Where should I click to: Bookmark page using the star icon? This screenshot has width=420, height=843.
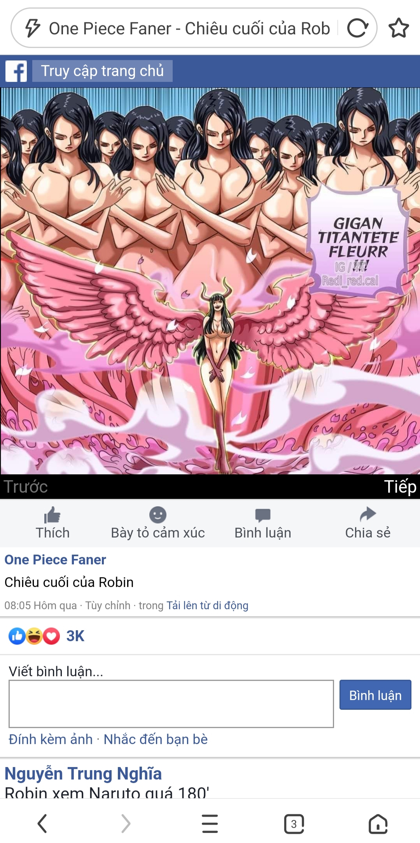(399, 28)
